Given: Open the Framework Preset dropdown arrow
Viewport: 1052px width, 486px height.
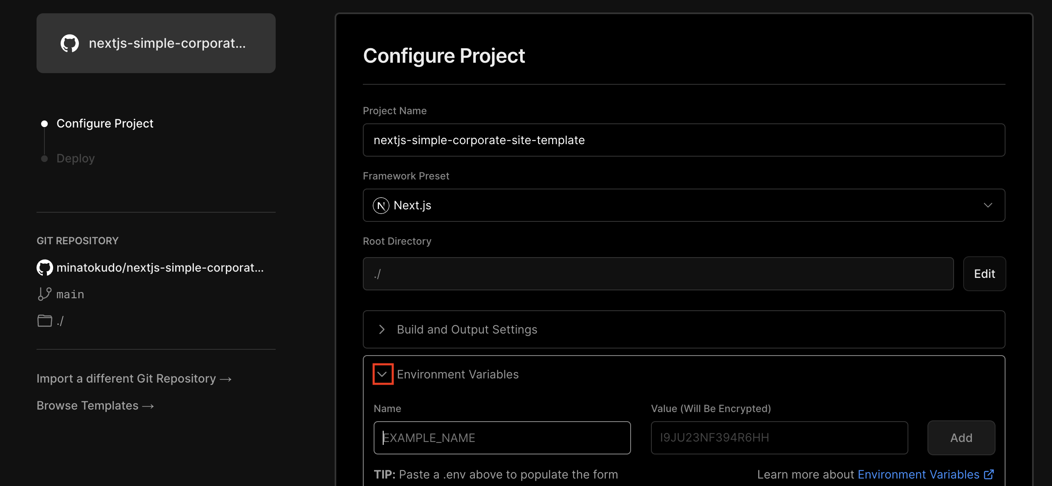Looking at the screenshot, I should click(988, 205).
